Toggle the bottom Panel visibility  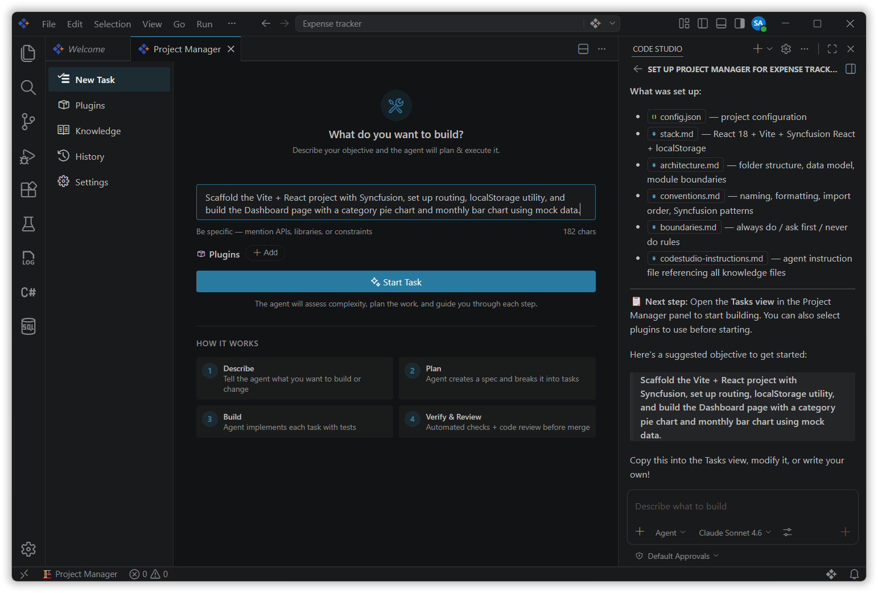[721, 23]
